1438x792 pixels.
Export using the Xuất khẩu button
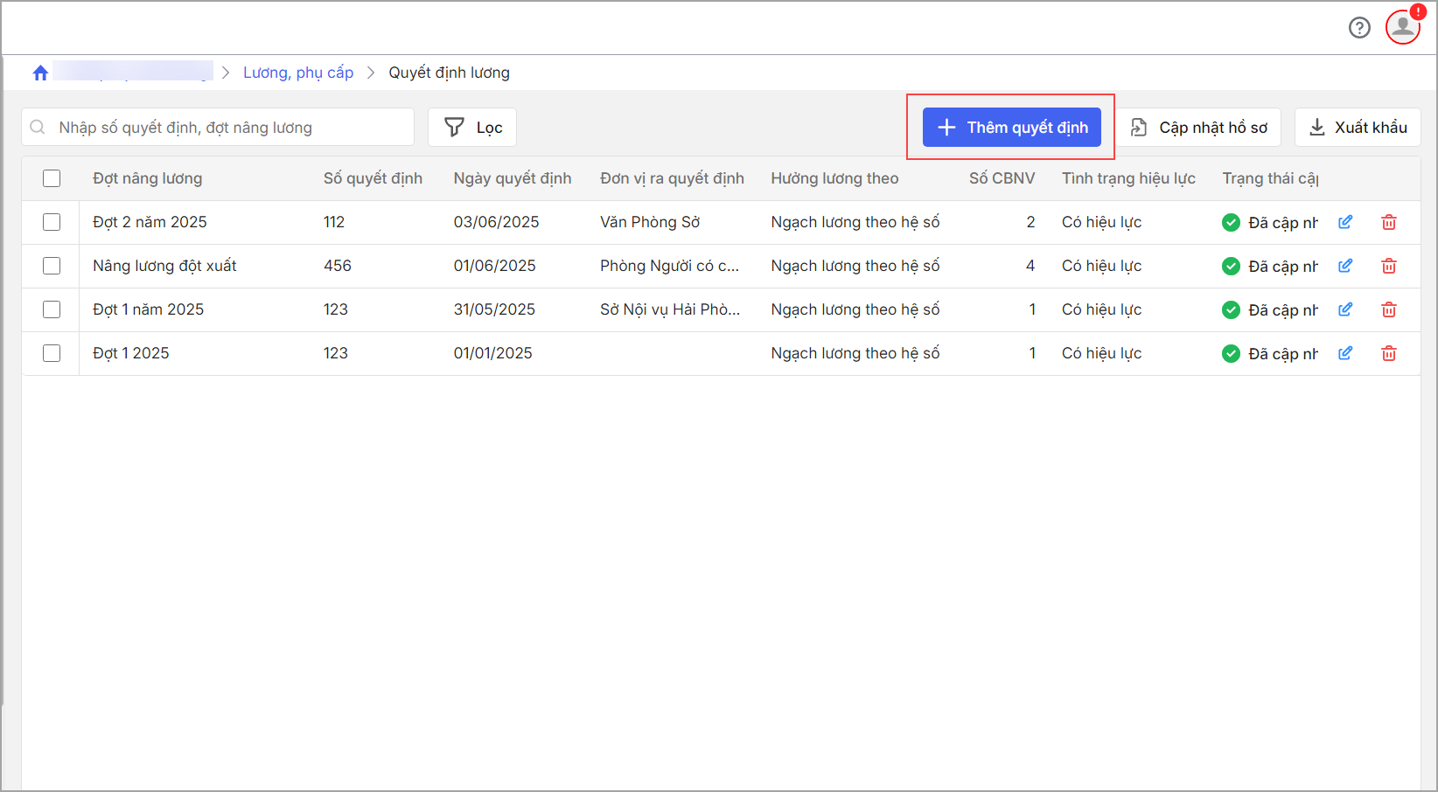click(x=1358, y=128)
